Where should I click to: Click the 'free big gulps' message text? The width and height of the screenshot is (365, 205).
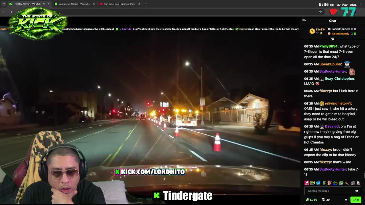pyautogui.click(x=331, y=134)
